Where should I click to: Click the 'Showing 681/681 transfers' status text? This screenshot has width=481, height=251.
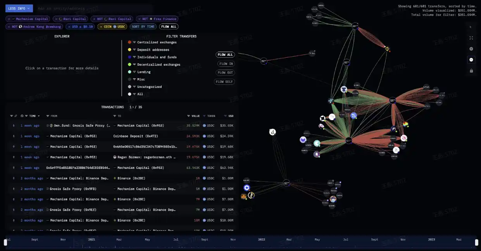tap(437, 6)
